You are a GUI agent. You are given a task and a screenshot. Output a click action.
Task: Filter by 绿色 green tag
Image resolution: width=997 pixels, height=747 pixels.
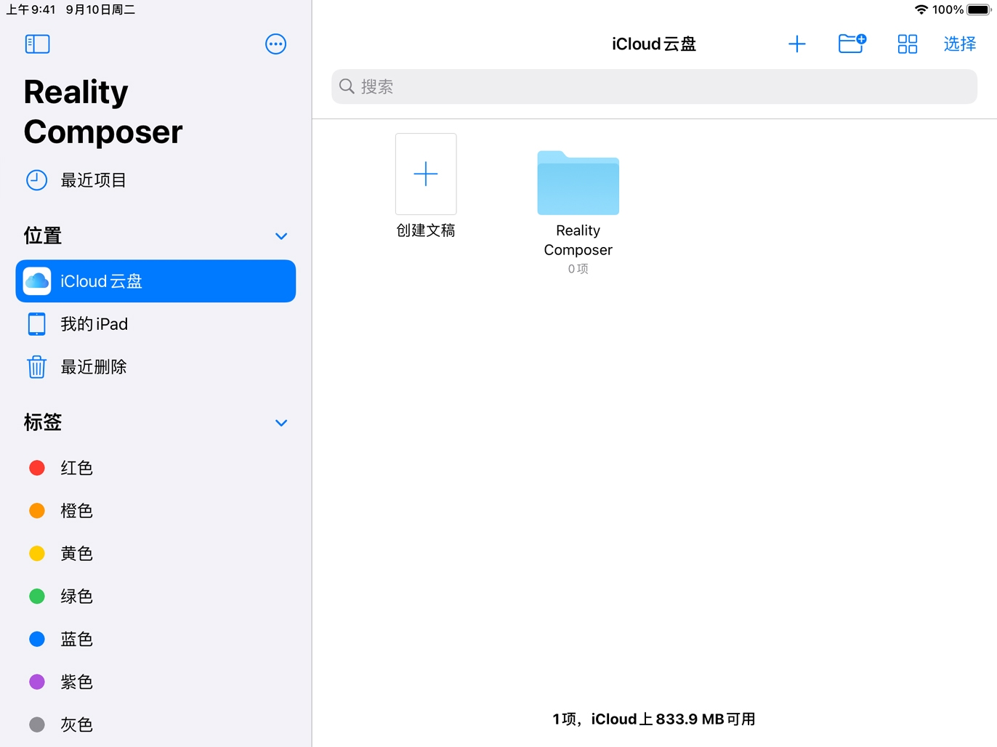[156, 597]
